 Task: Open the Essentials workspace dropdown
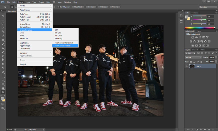point(208,7)
